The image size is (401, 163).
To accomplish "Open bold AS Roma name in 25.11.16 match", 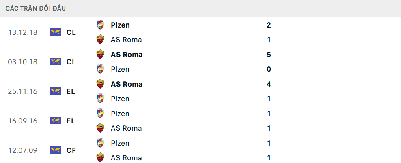I will tap(126, 84).
